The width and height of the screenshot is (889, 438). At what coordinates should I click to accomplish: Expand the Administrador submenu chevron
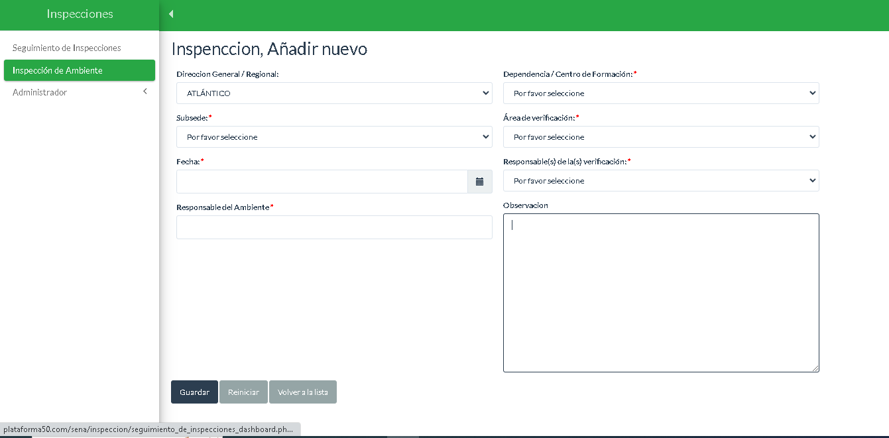[145, 92]
